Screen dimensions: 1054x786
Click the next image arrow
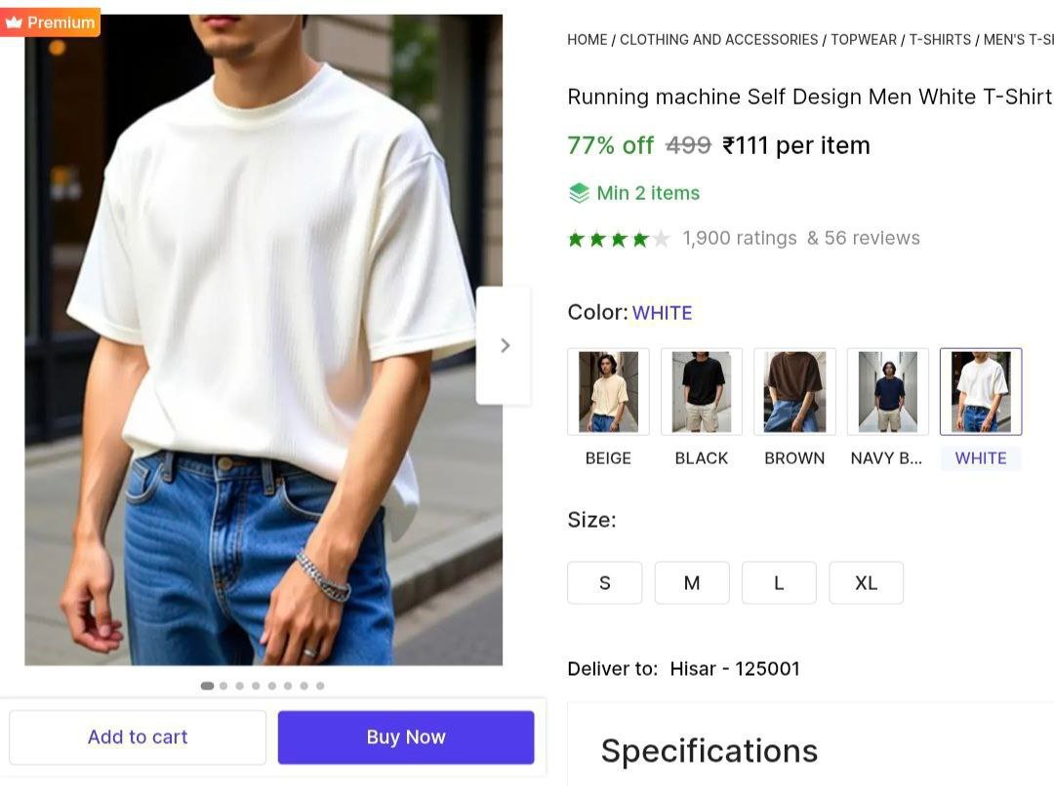tap(504, 345)
